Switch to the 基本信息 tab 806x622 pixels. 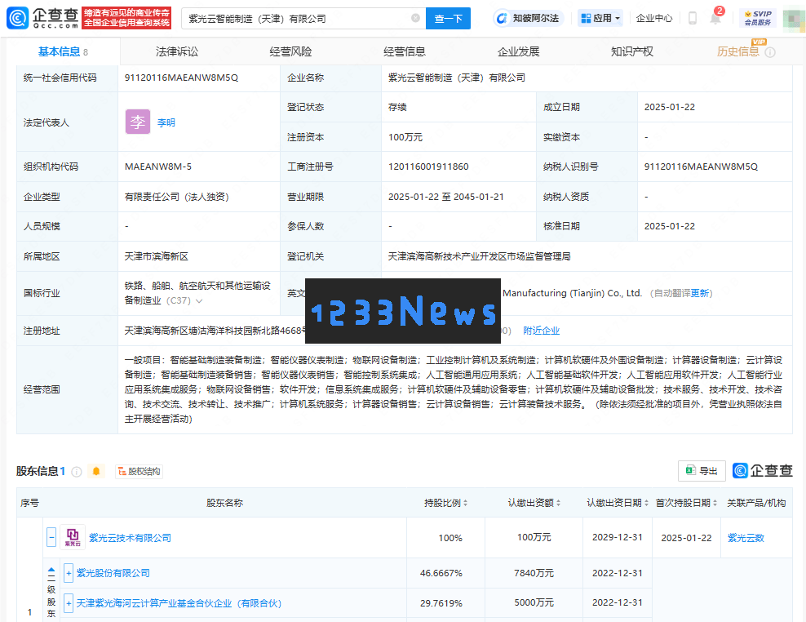pyautogui.click(x=64, y=51)
